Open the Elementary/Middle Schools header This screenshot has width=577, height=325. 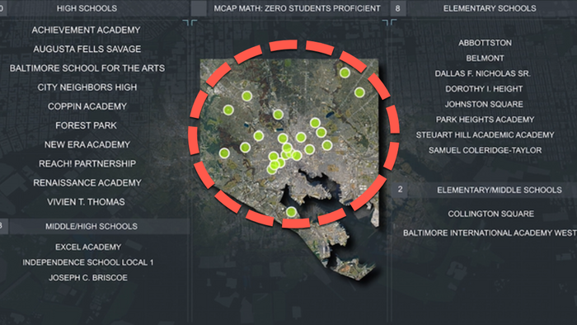500,190
